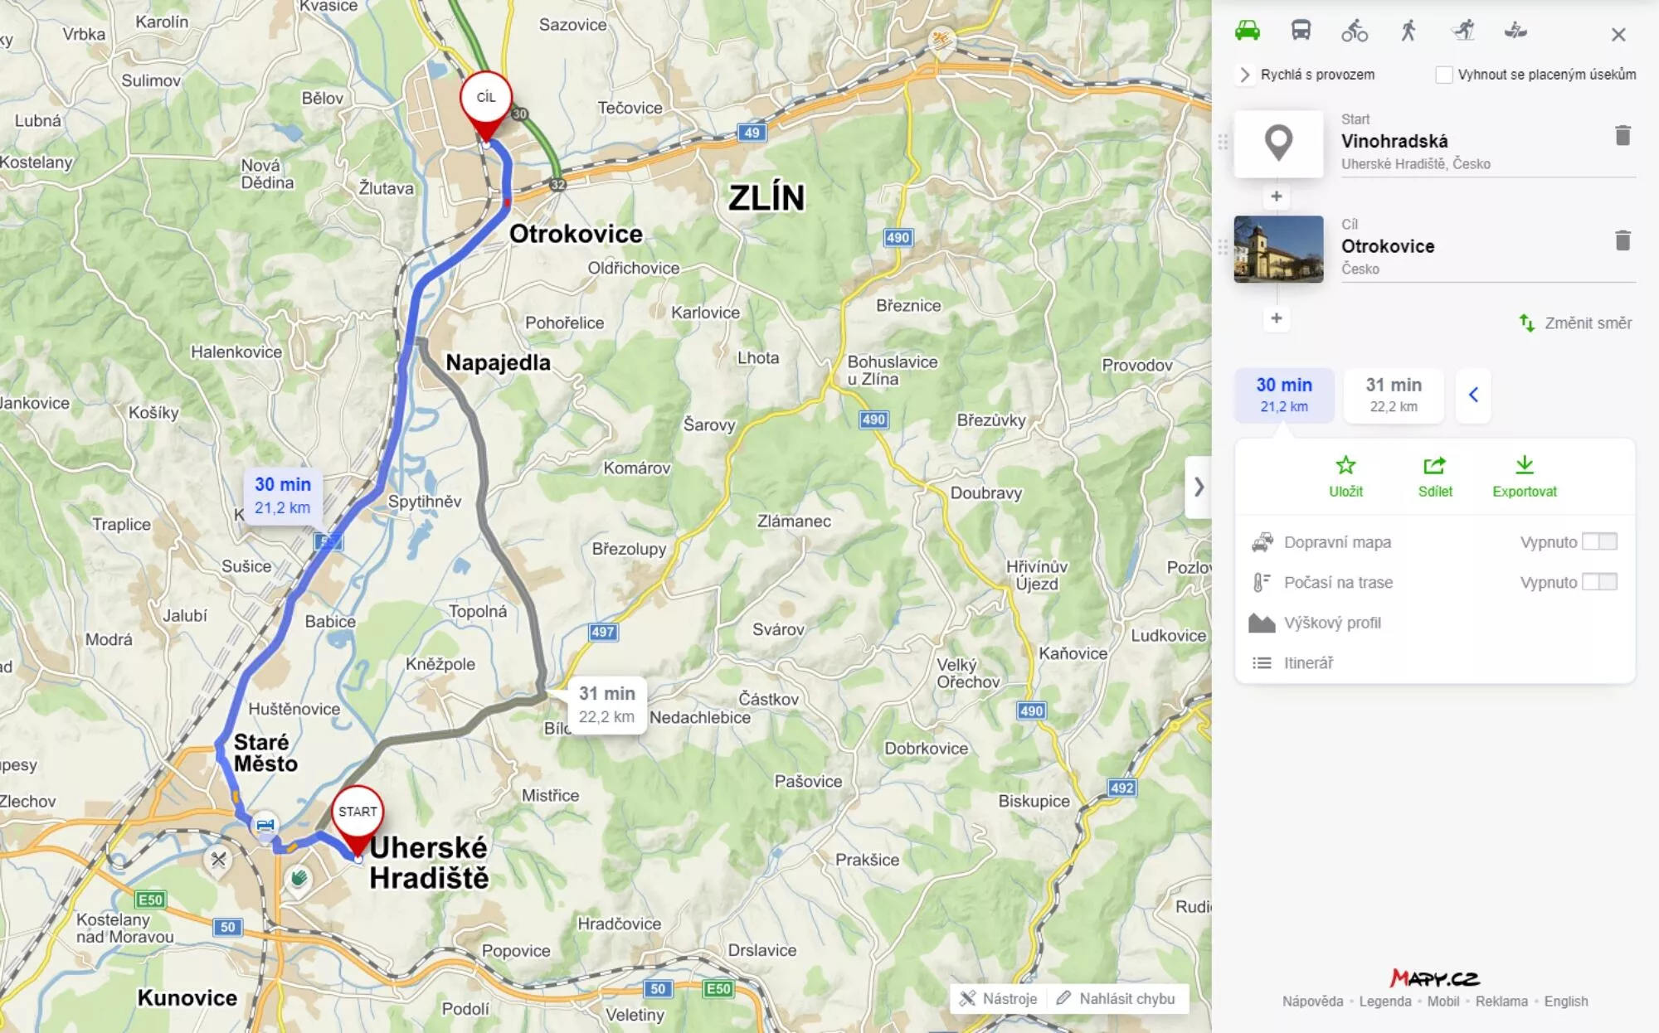Delete the Vinohradská start point trash icon
Image resolution: width=1659 pixels, height=1033 pixels.
pyautogui.click(x=1623, y=135)
